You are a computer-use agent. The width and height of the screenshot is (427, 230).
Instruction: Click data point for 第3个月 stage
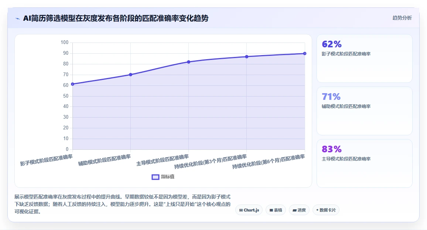(246, 57)
